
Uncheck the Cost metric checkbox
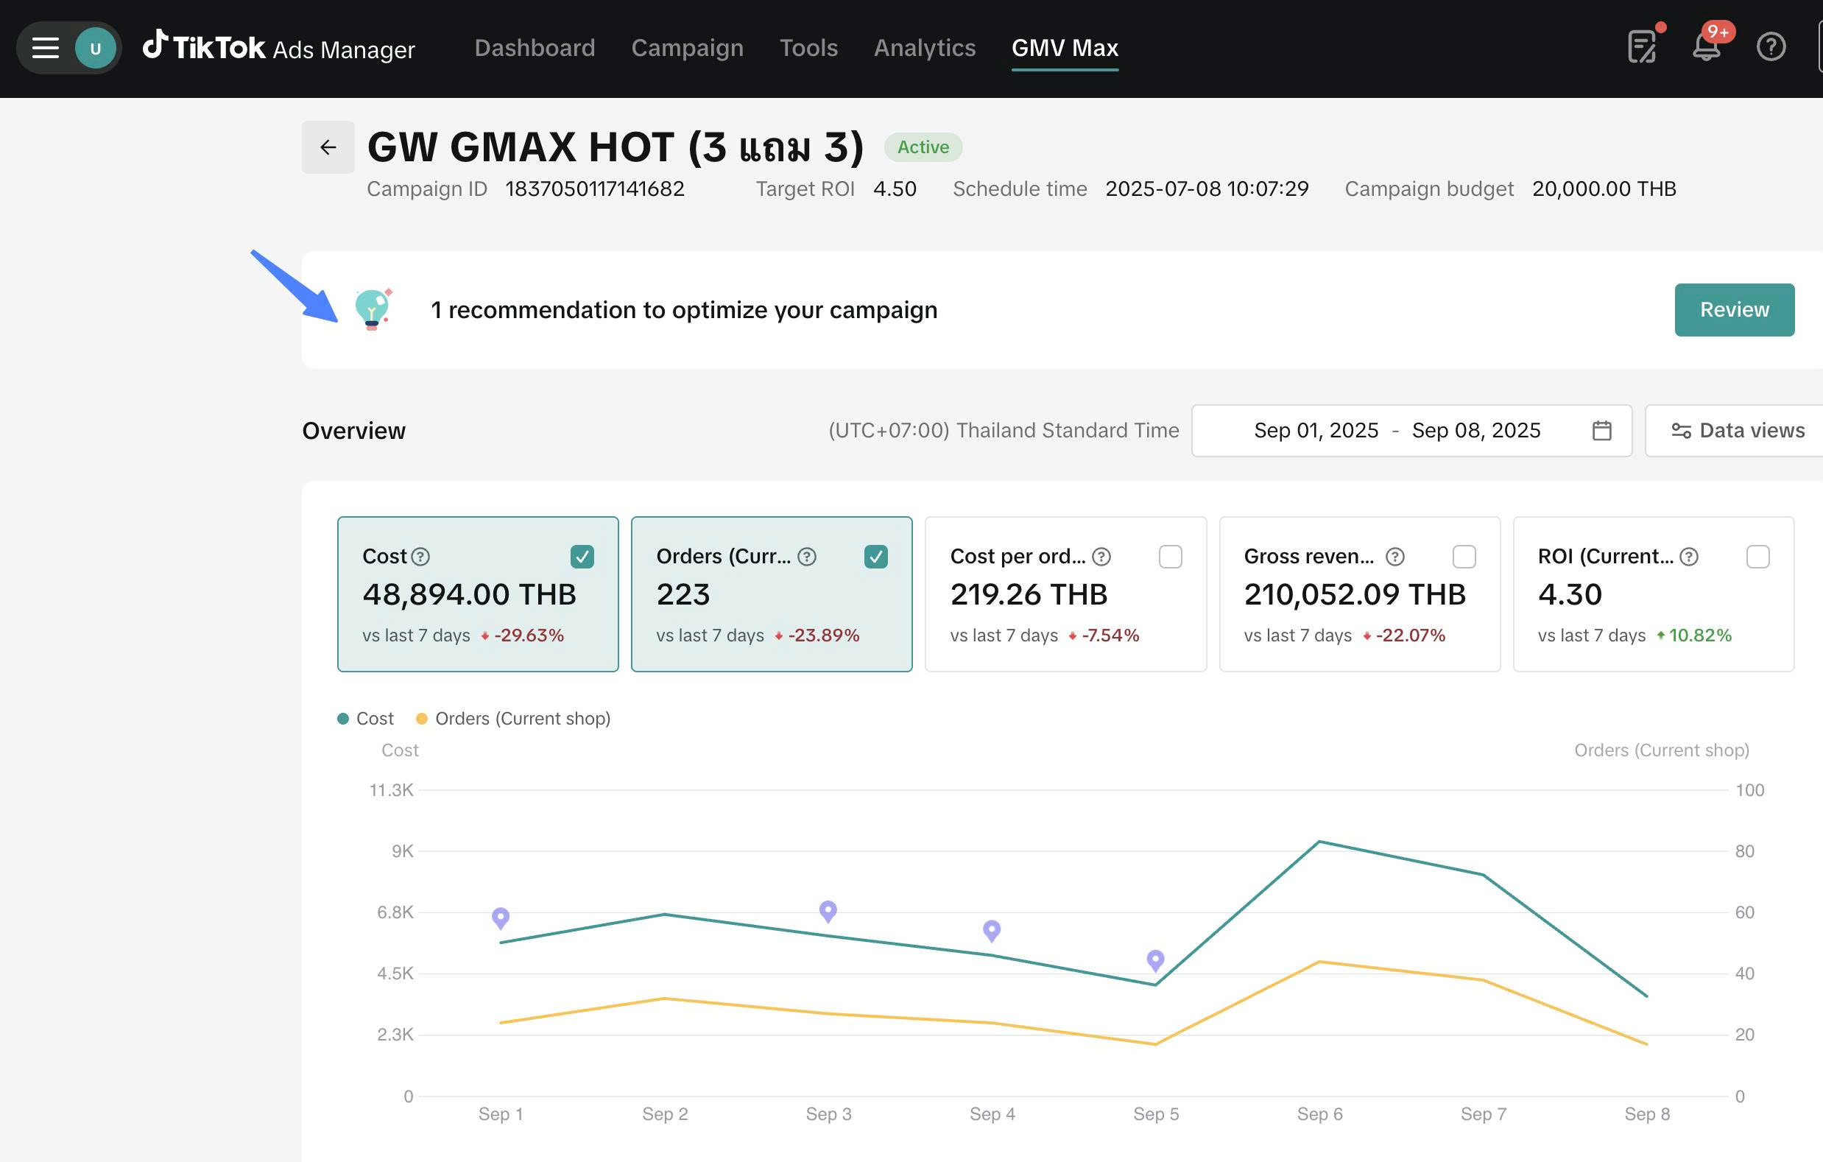(x=582, y=557)
